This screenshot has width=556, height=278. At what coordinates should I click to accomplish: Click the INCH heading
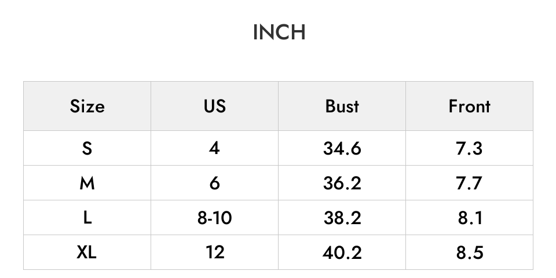pos(279,32)
